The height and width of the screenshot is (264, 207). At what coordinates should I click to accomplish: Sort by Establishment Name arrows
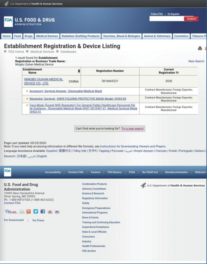(79, 71)
